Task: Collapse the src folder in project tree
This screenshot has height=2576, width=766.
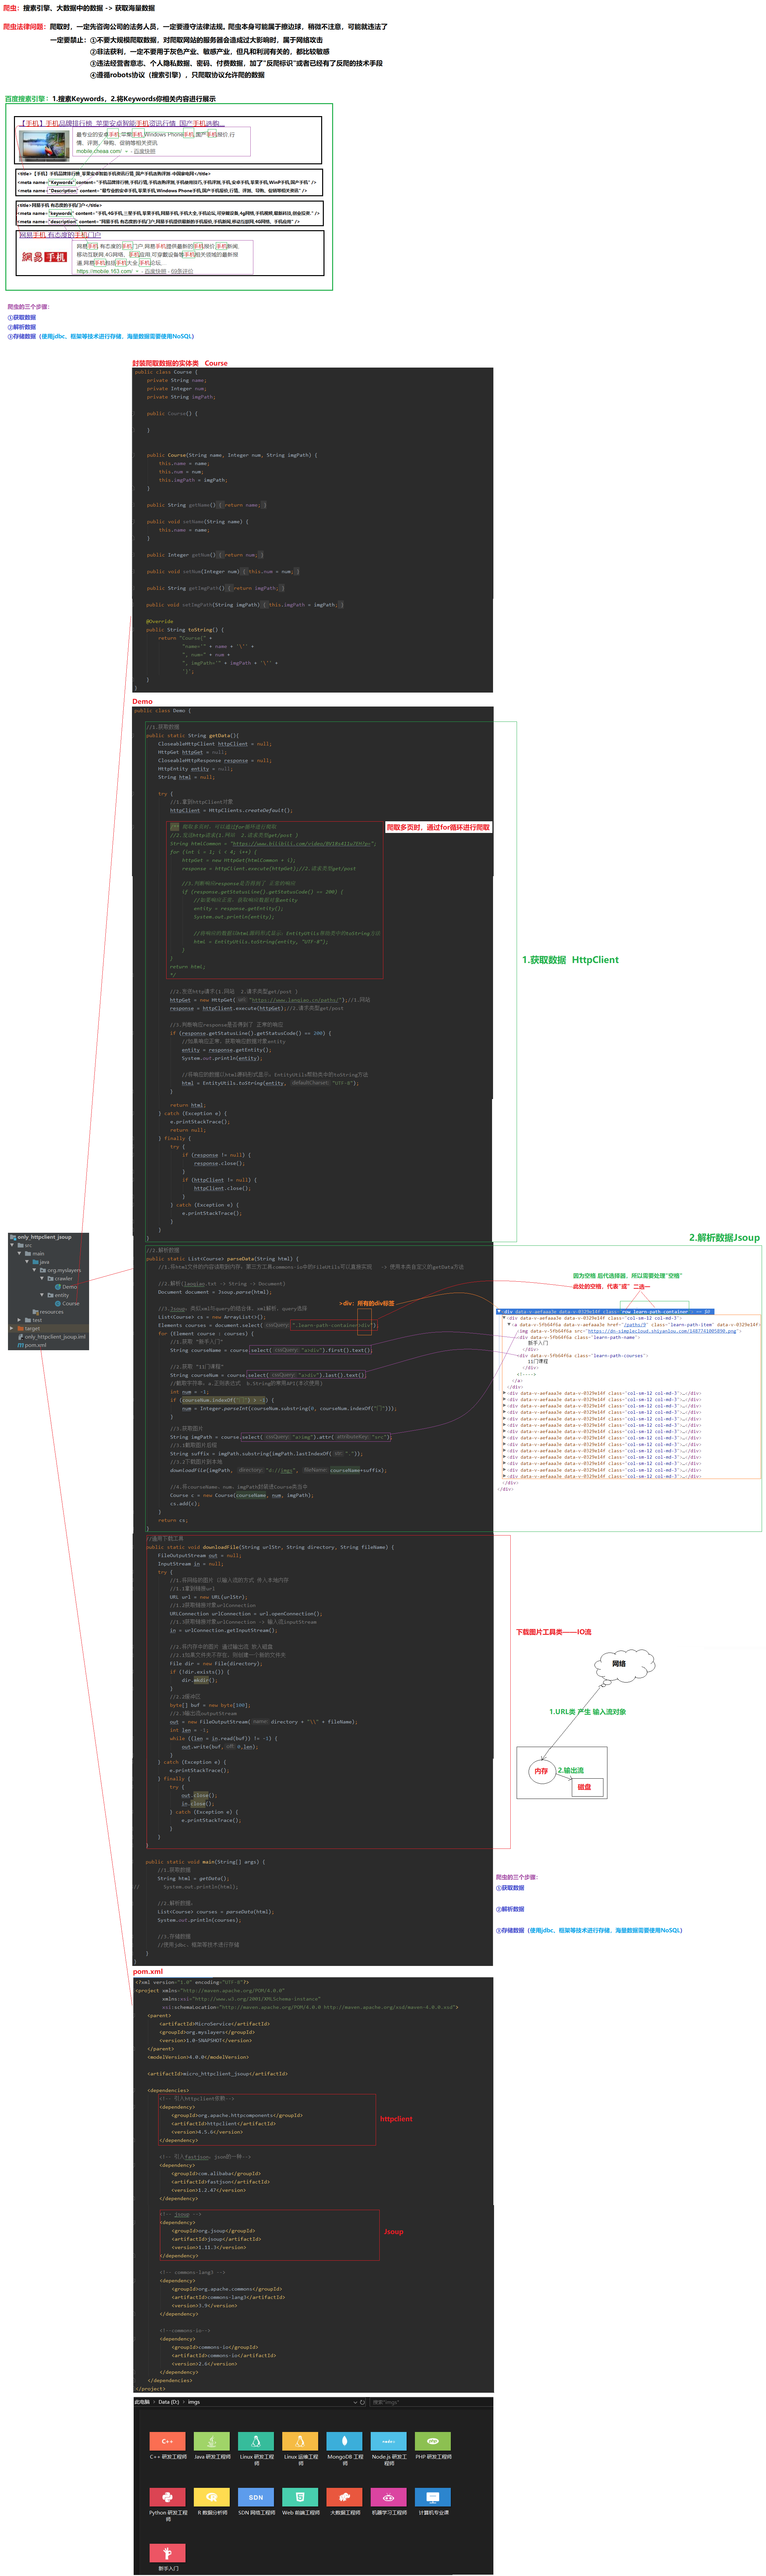Action: pyautogui.click(x=12, y=1245)
